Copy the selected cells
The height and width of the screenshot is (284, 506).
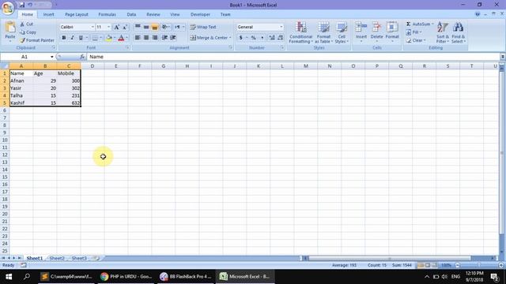[28, 32]
